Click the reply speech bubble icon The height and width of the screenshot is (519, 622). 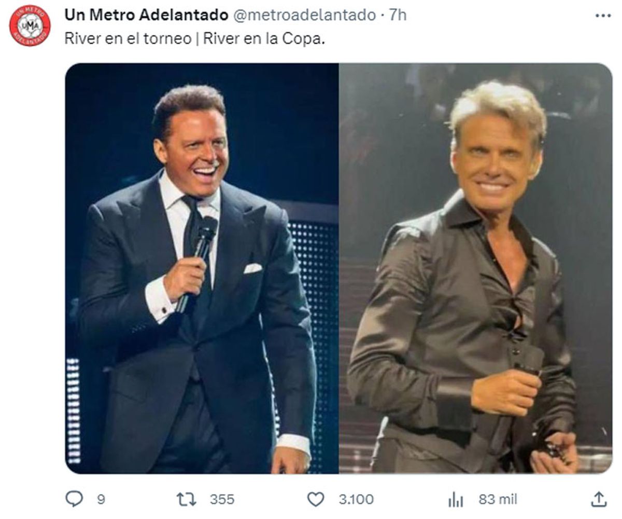[x=74, y=499]
